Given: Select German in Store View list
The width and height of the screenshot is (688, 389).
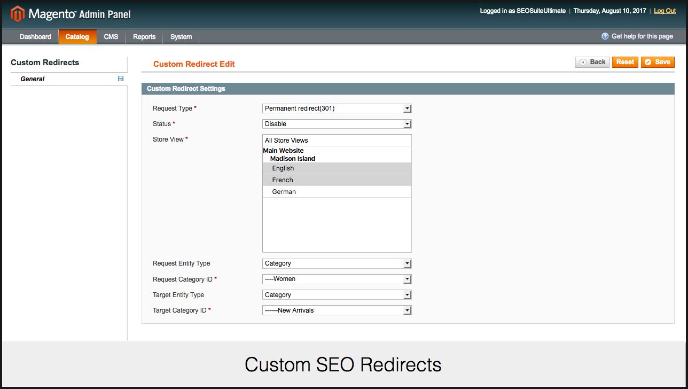Looking at the screenshot, I should coord(284,192).
